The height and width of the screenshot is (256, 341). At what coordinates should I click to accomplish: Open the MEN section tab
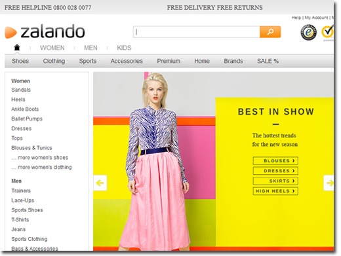tap(90, 48)
